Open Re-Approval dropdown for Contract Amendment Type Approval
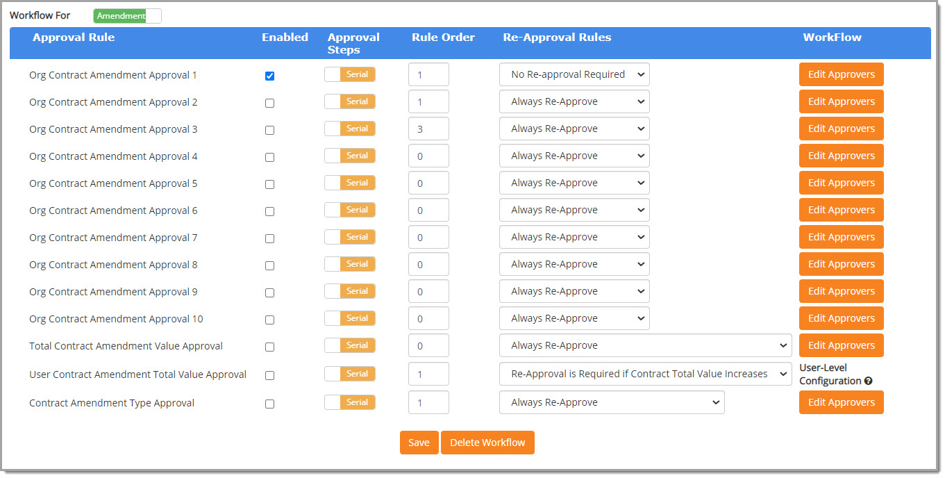 [611, 402]
